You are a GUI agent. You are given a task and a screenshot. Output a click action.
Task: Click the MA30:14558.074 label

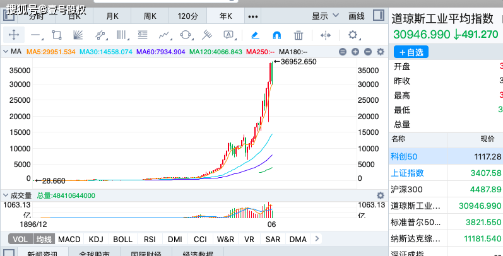[x=106, y=52]
